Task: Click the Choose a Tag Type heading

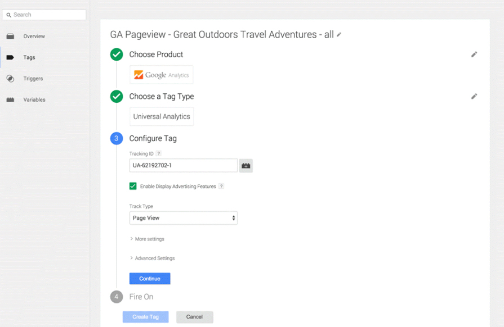Action: pyautogui.click(x=162, y=97)
